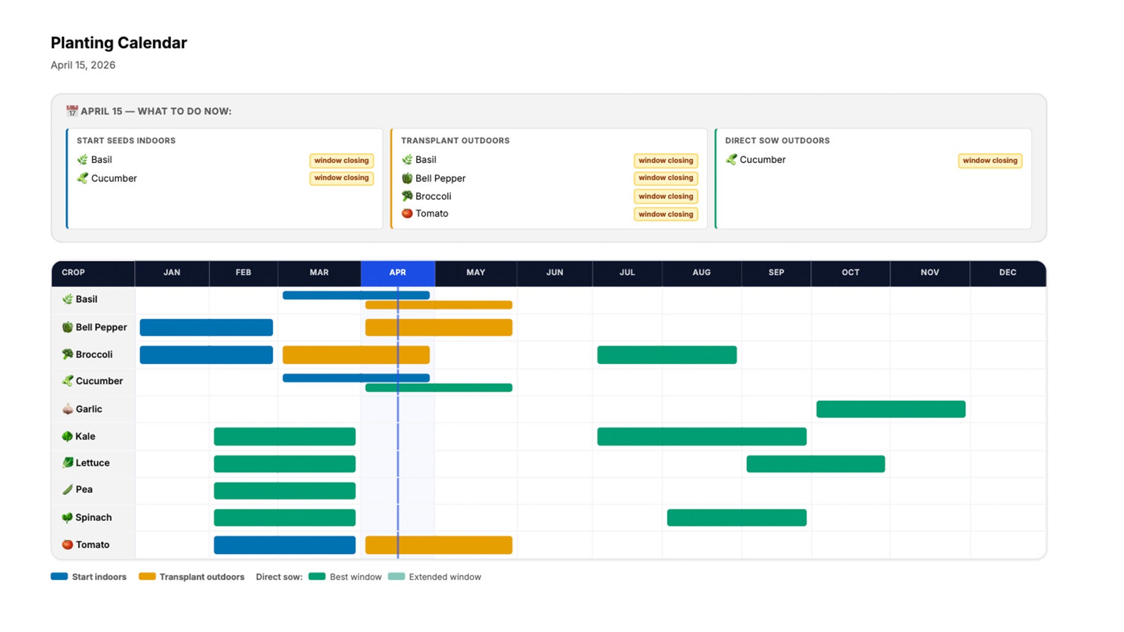Click Tomato's blue start indoors bar

(284, 545)
